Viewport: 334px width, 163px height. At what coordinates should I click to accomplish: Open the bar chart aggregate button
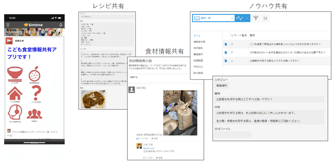click(265, 18)
